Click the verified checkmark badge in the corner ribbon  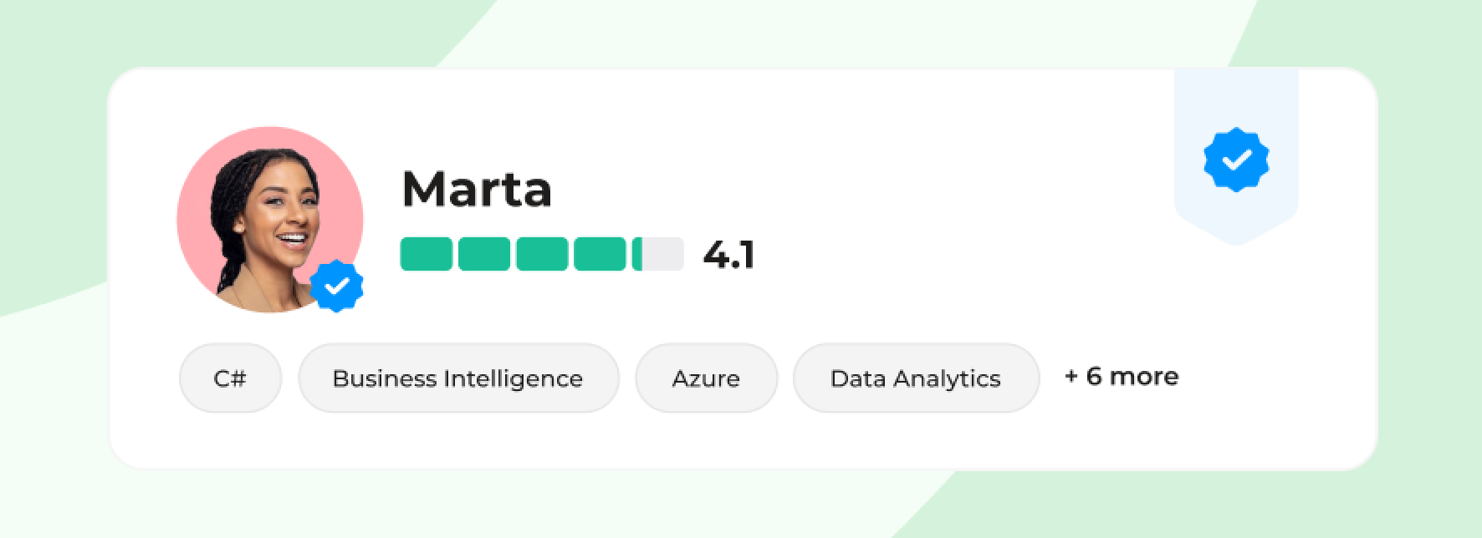(x=1236, y=160)
